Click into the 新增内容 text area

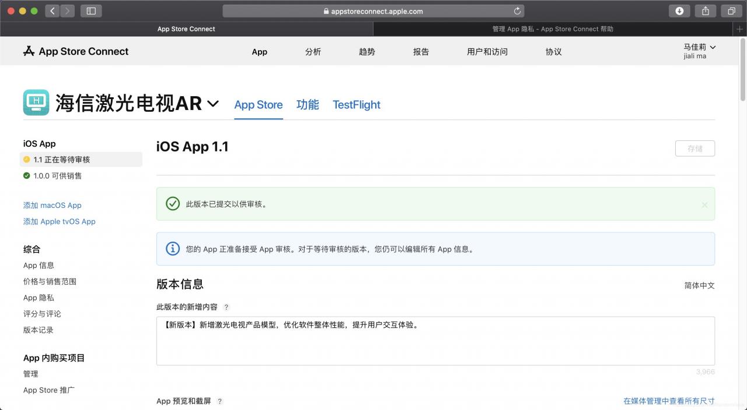pyautogui.click(x=435, y=341)
